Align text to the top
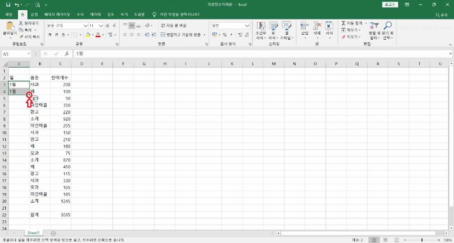Viewport: 454px width, 243px height. 125,25
